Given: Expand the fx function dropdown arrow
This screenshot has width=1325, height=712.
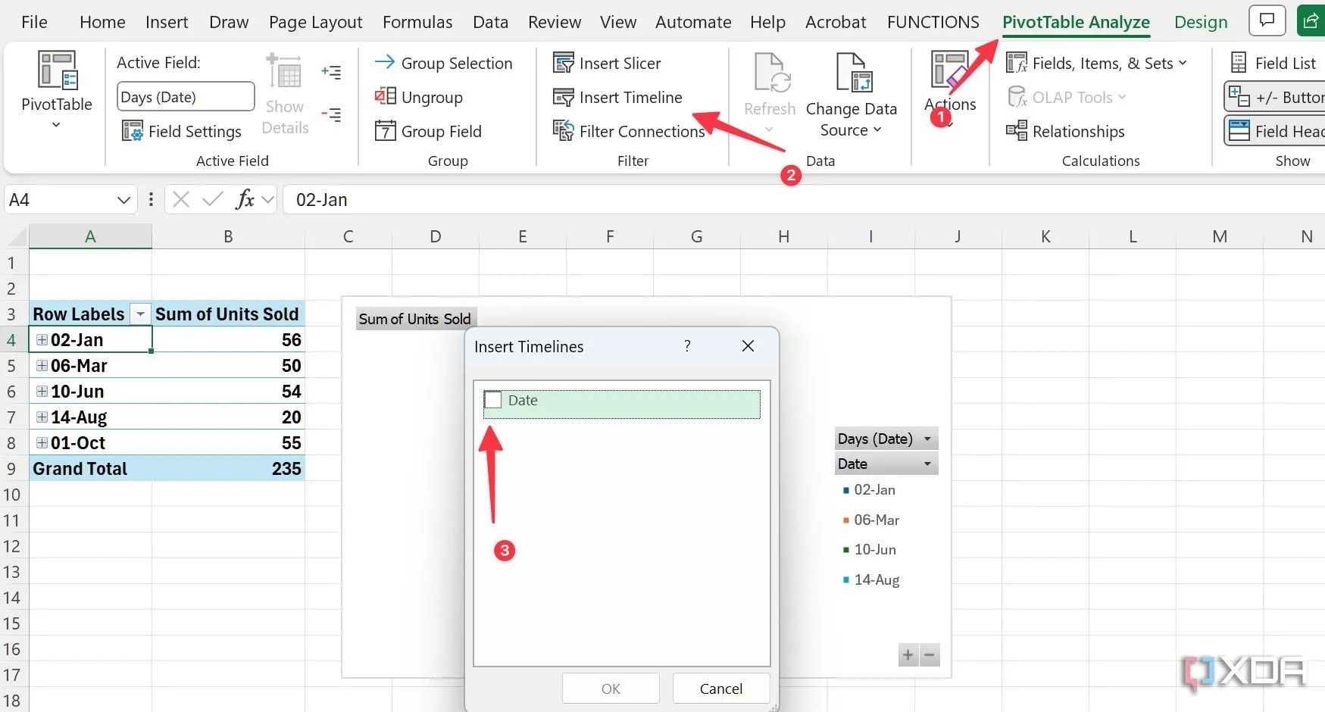Looking at the screenshot, I should tap(267, 200).
